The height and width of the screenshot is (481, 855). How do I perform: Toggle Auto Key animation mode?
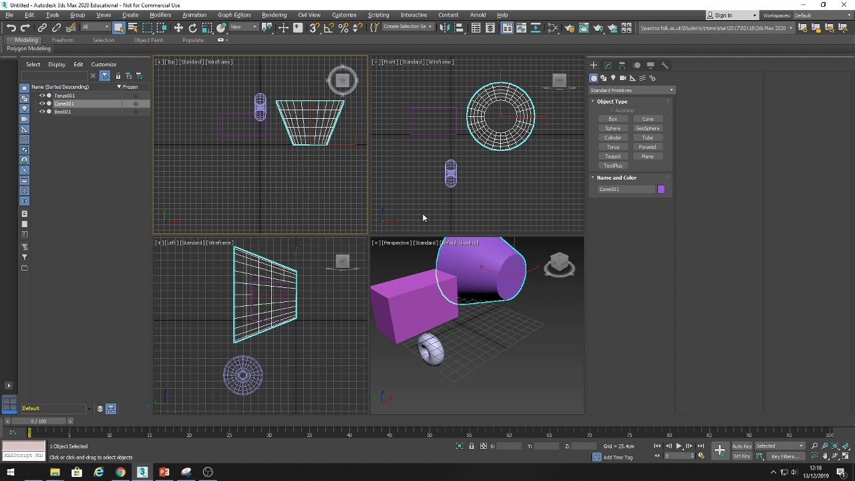coord(742,446)
